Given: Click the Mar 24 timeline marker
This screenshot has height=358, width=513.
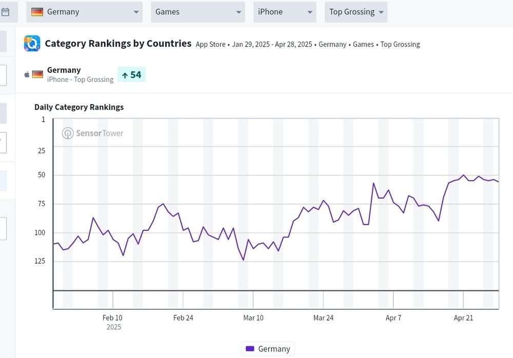Looking at the screenshot, I should click(323, 318).
